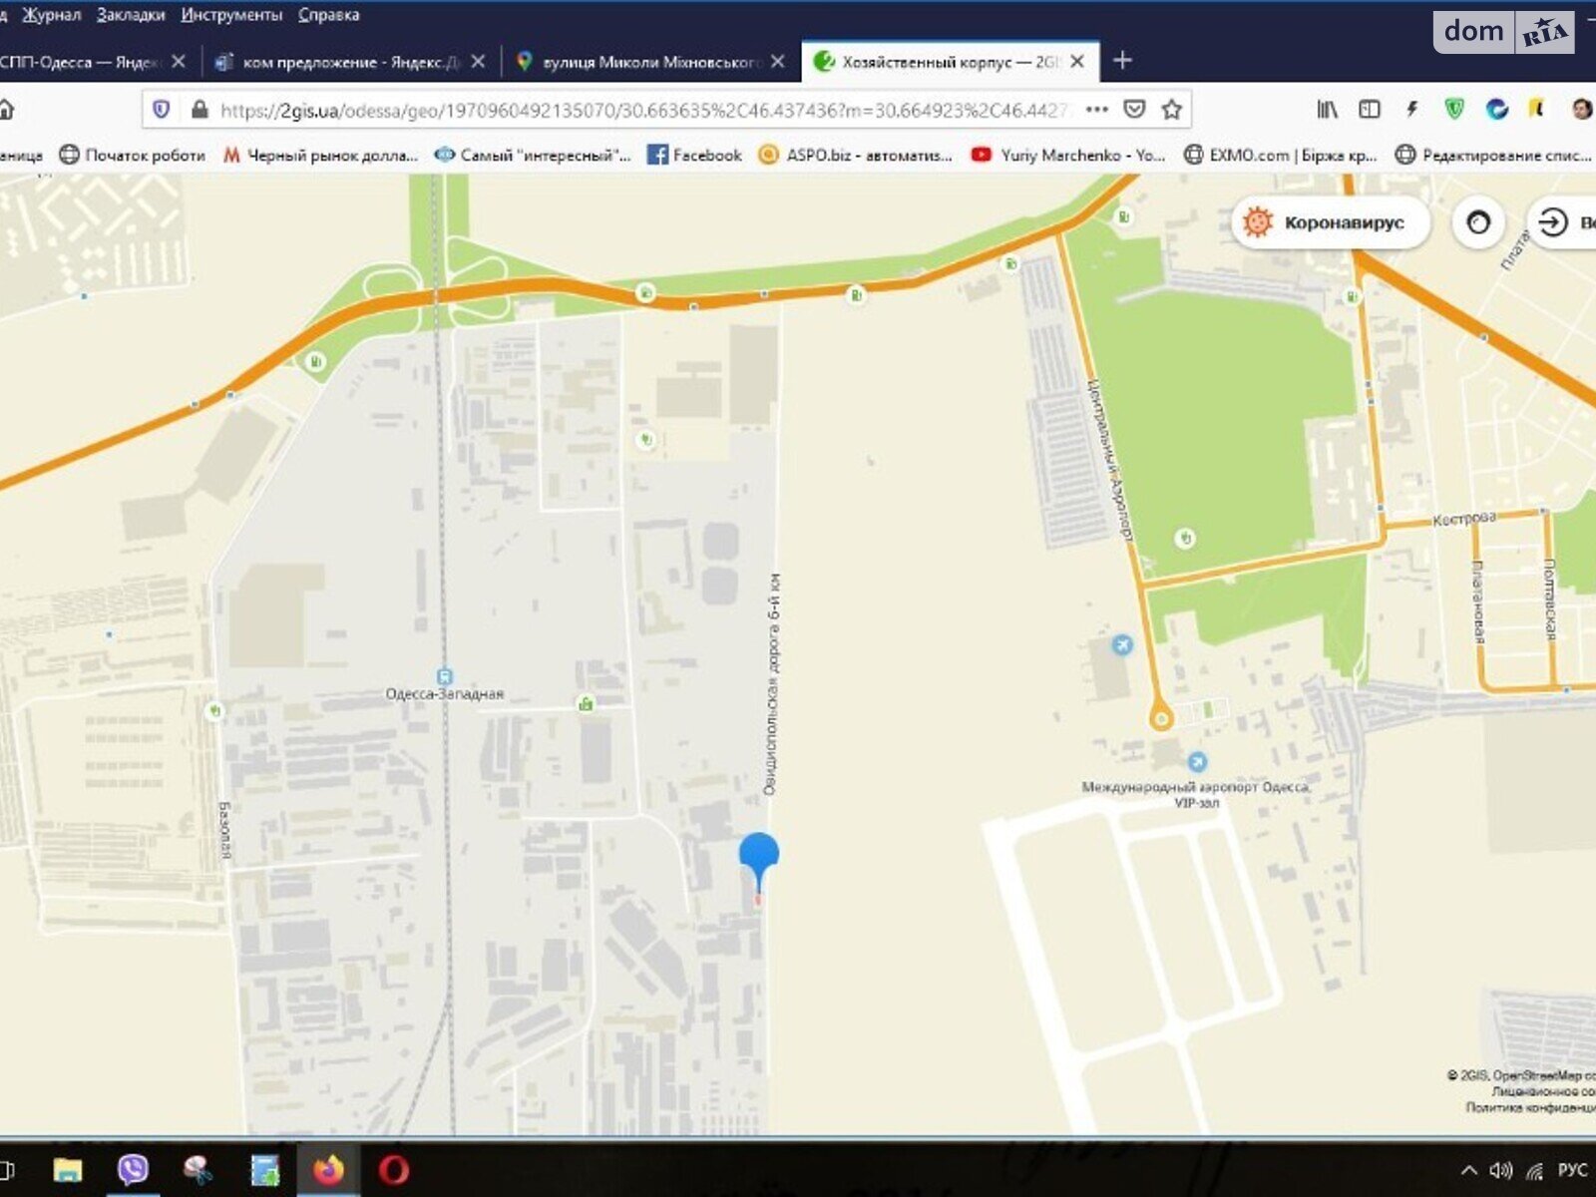Click the Одесса-Западная station icon
This screenshot has width=1596, height=1197.
coord(445,676)
